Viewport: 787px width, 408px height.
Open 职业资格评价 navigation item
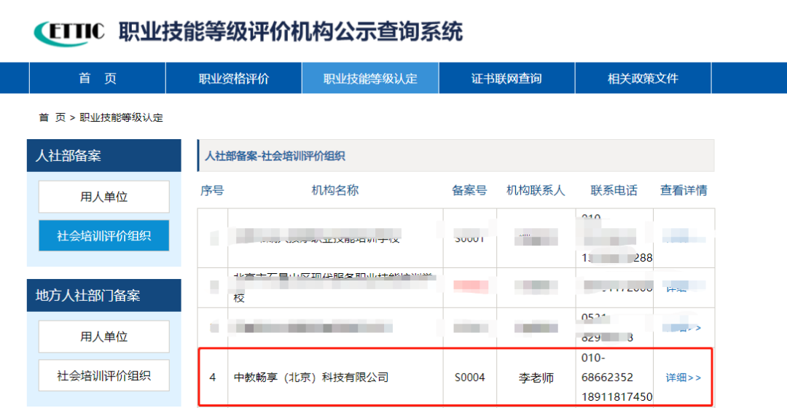coord(234,79)
